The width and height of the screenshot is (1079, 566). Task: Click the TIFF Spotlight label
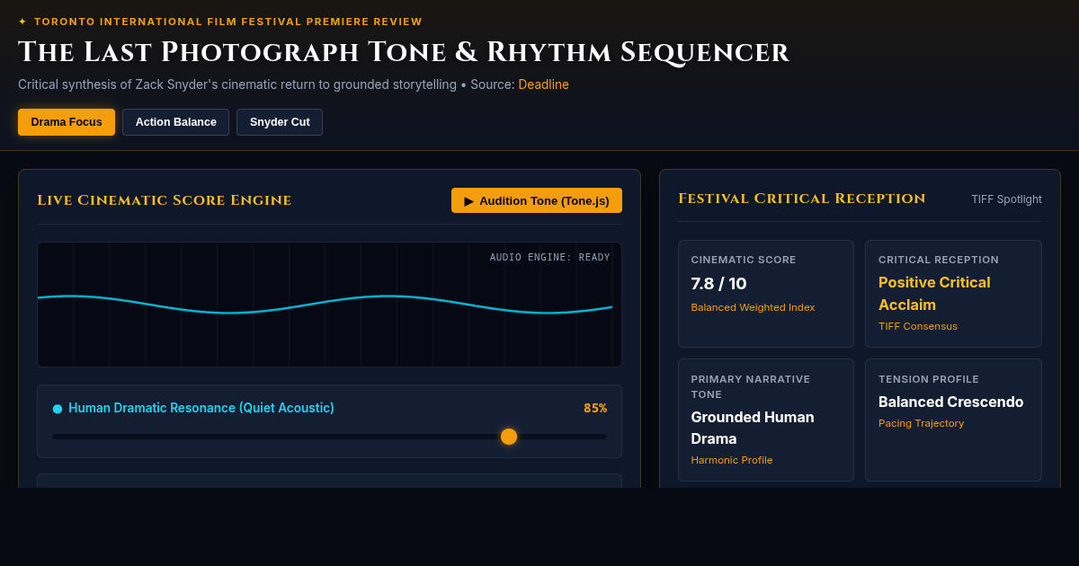pos(1006,199)
